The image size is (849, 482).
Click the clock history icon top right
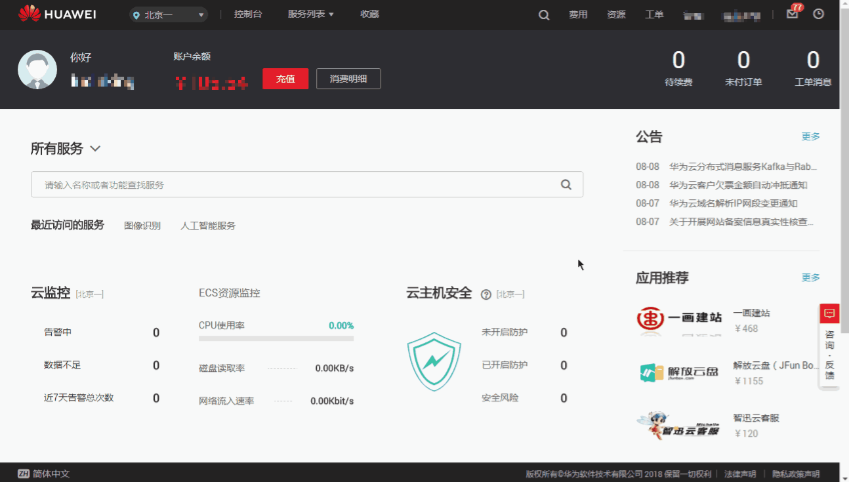click(818, 14)
